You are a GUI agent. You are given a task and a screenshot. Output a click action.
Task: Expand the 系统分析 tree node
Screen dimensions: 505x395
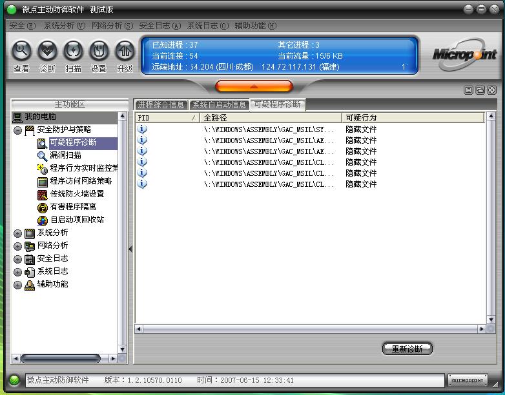17,233
